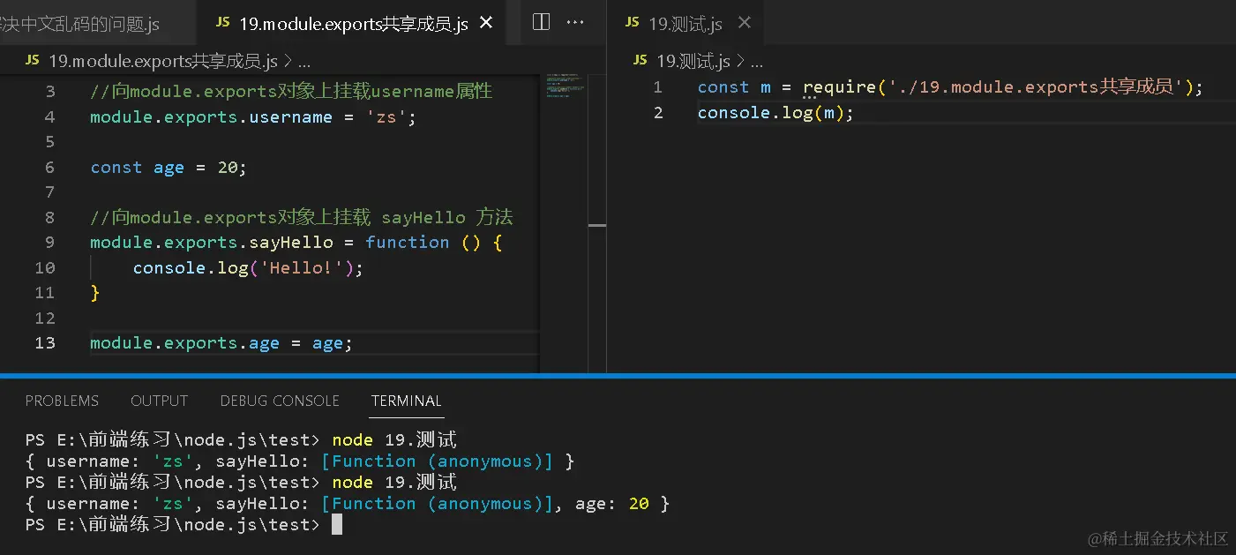The height and width of the screenshot is (555, 1236).
Task: Click the minimap in the left editor
Action: tap(564, 85)
